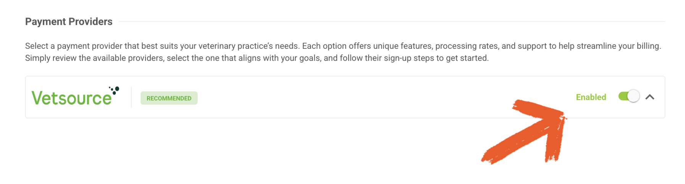Click the green track of the enabled toggle

[x=623, y=96]
